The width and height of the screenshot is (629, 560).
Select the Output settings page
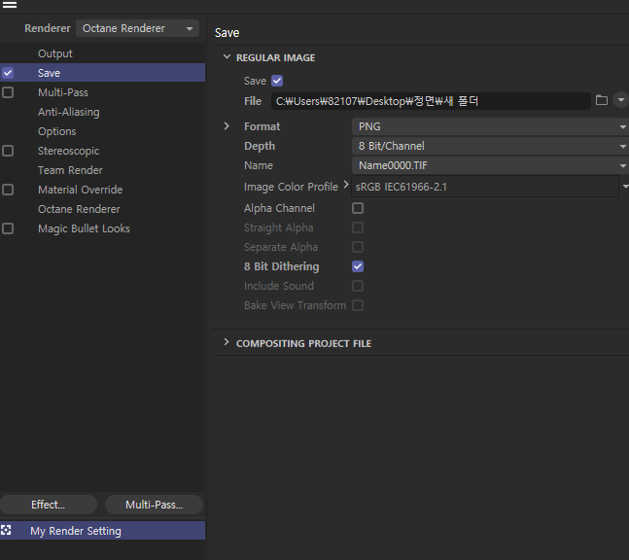pyautogui.click(x=55, y=53)
